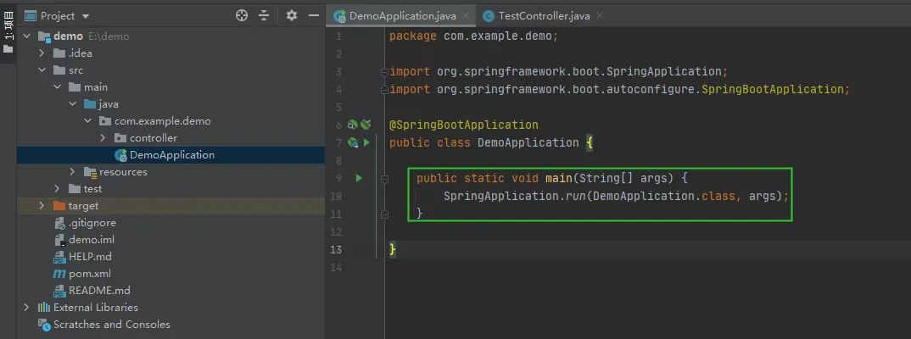The image size is (911, 339).
Task: Fold the main method code block
Action: [384, 179]
